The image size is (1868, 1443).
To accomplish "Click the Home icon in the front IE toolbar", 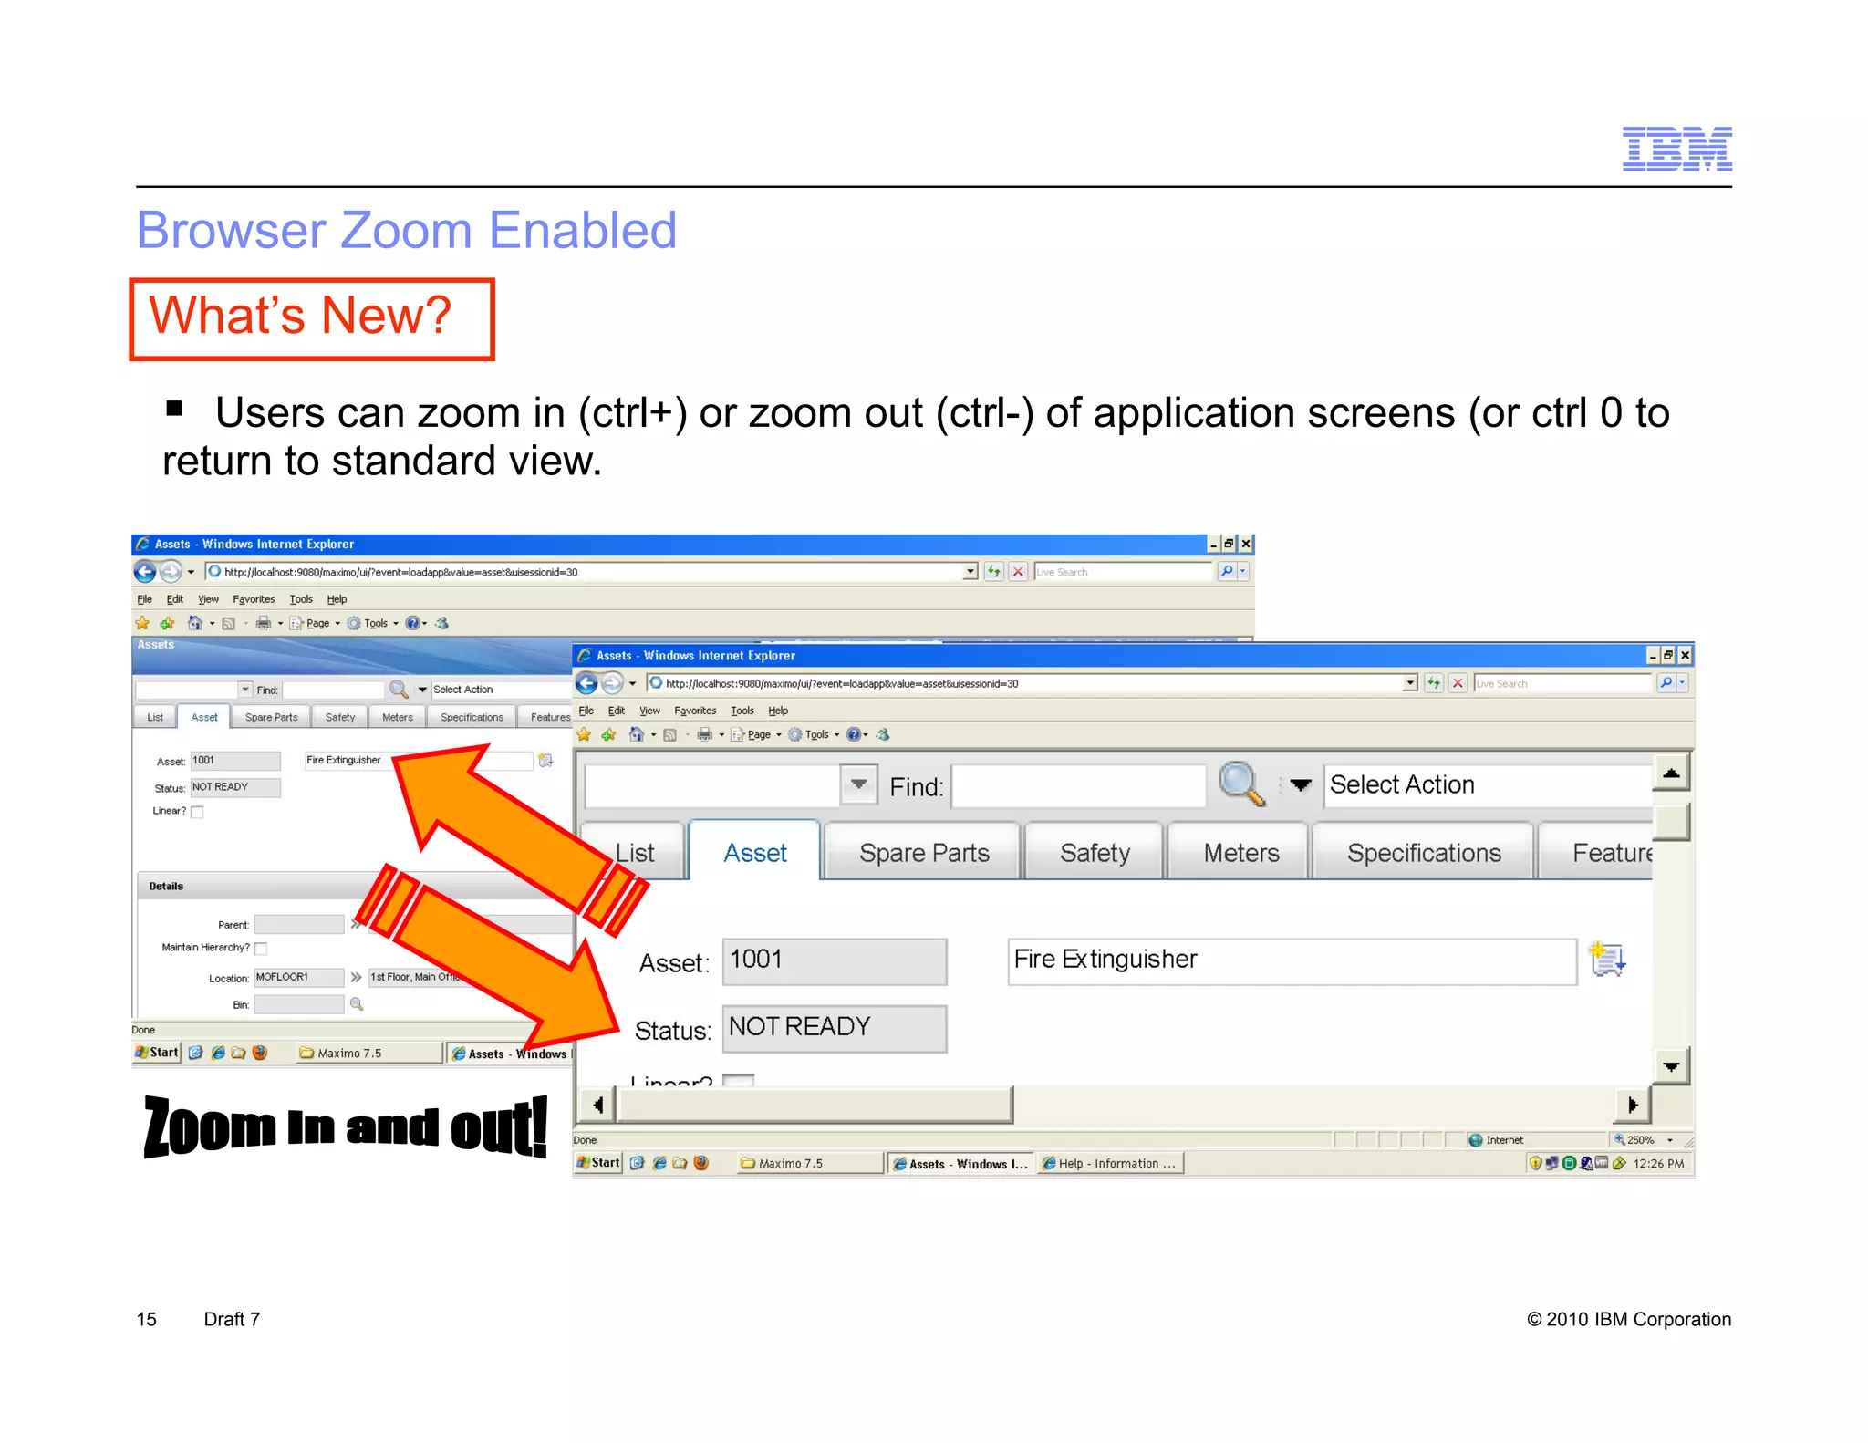I will [x=637, y=734].
